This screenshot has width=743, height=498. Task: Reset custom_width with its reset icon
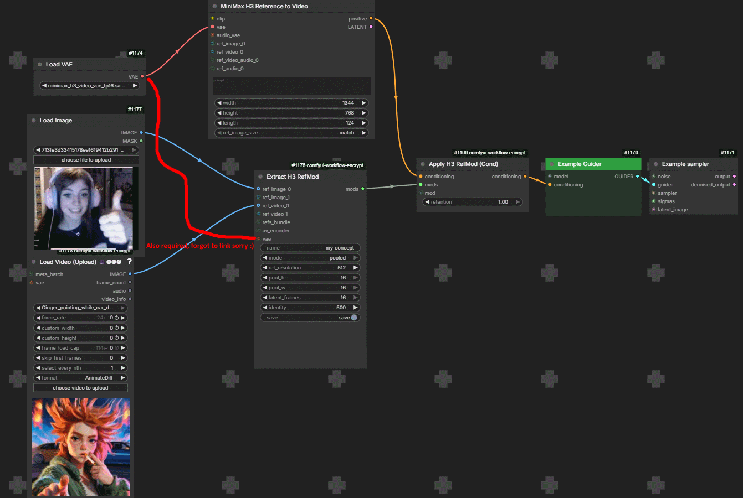116,328
